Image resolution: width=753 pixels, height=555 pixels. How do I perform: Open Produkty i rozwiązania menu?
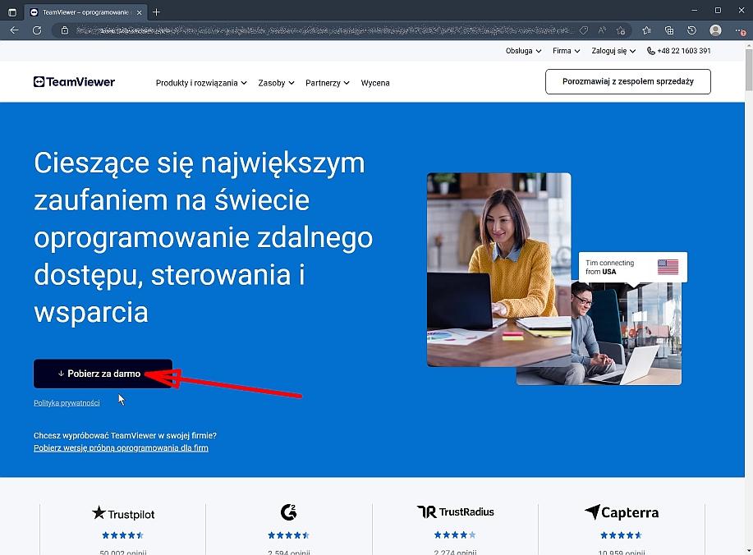coord(201,83)
